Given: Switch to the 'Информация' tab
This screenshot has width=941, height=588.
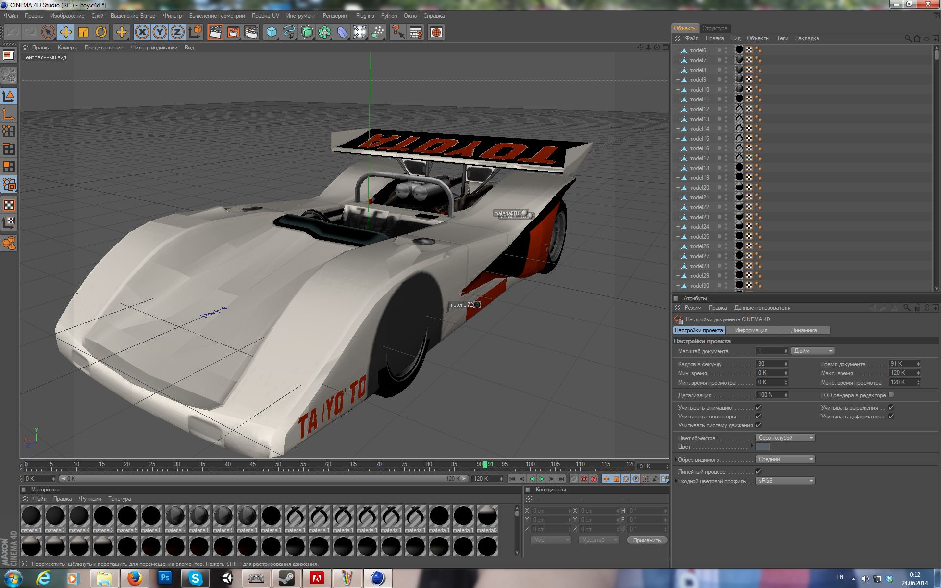Looking at the screenshot, I should tap(751, 330).
